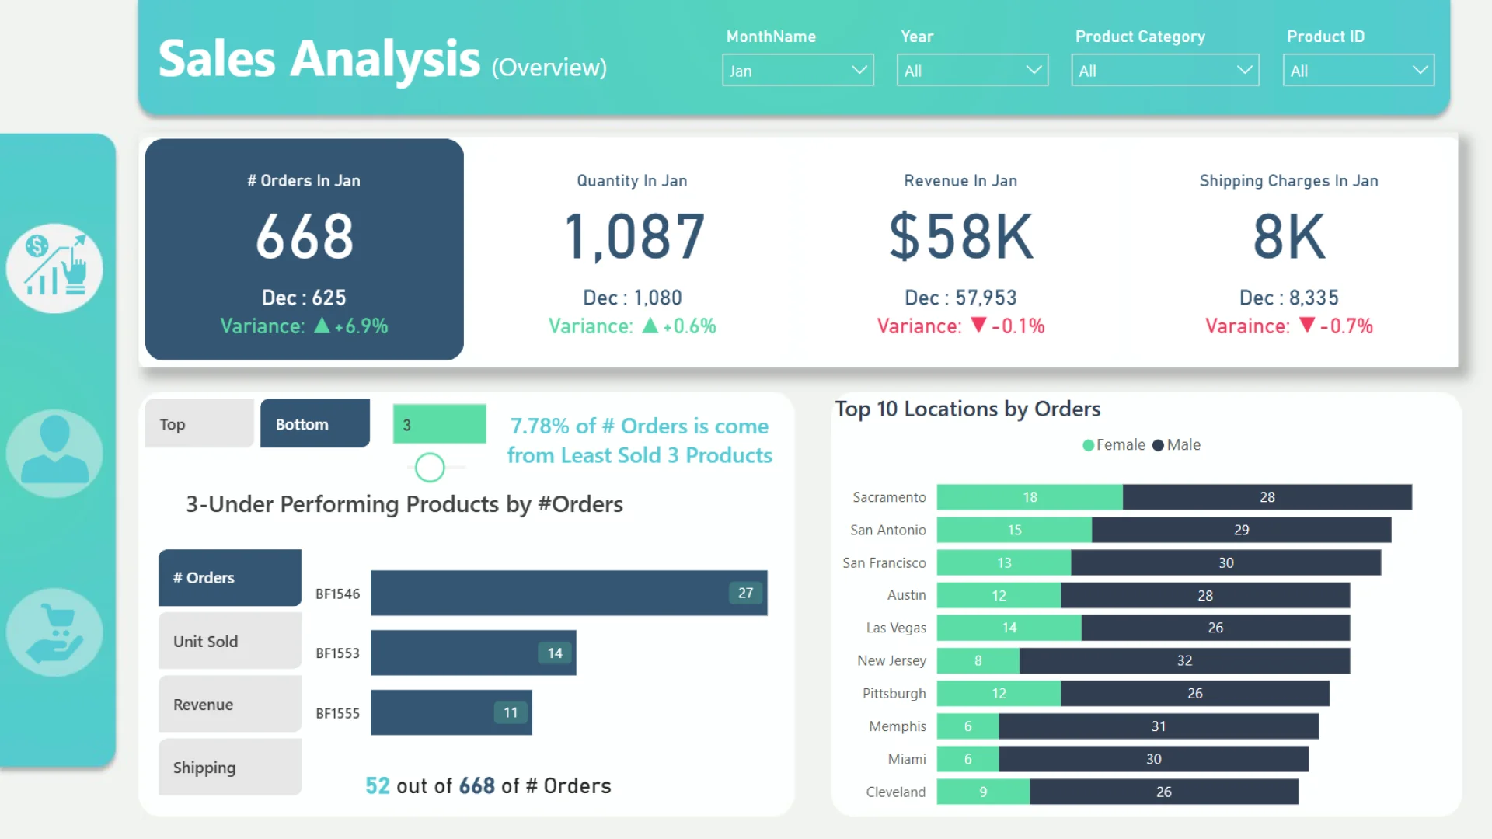The image size is (1492, 839).
Task: Click the green up triangle under Orders variance
Action: click(322, 326)
